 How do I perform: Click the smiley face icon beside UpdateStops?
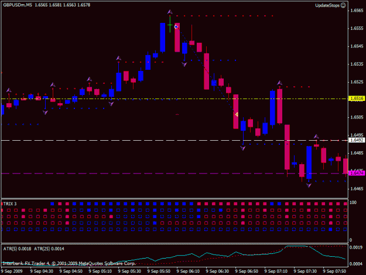343,5
